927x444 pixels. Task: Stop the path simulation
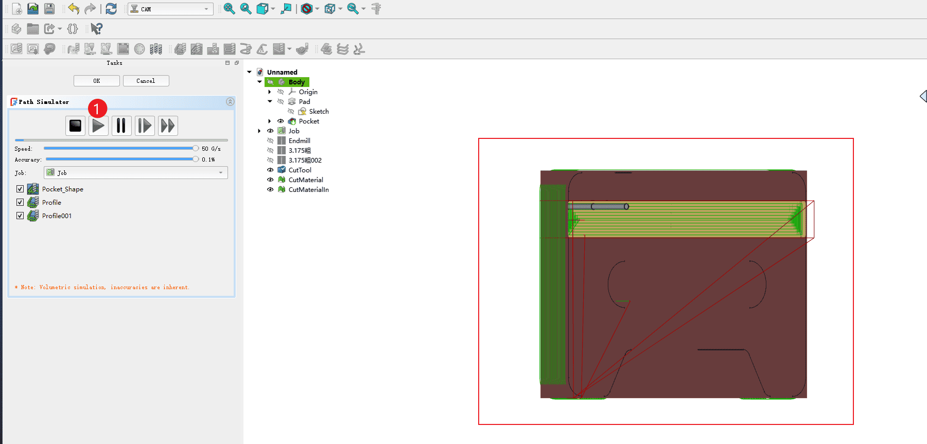coord(75,126)
